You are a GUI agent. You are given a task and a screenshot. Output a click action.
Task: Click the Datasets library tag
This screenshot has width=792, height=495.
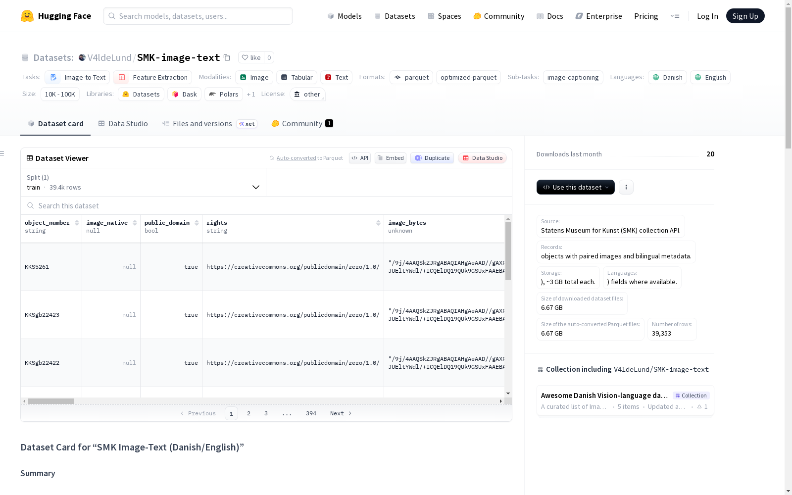tap(141, 94)
